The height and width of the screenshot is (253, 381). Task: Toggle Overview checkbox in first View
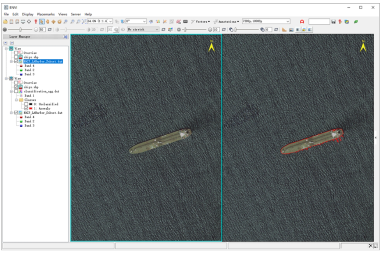click(x=16, y=53)
